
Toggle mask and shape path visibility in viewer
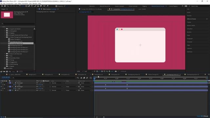click(x=100, y=71)
